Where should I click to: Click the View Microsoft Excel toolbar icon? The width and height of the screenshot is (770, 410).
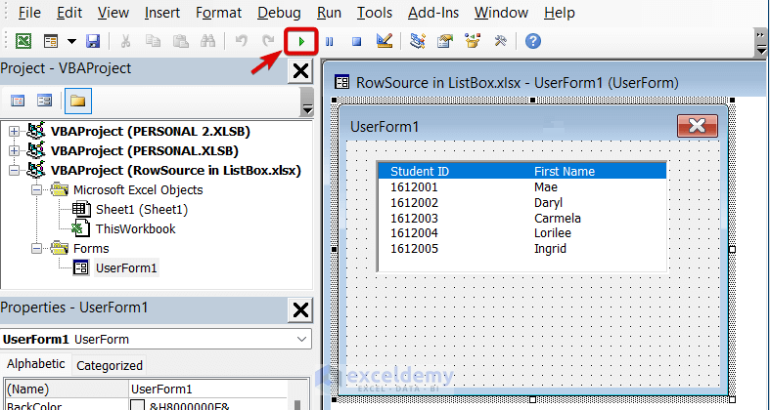click(x=23, y=41)
